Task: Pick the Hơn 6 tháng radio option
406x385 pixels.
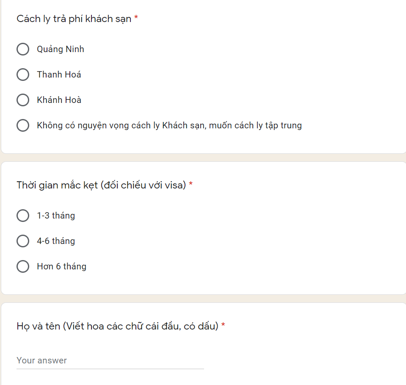Action: 23,266
